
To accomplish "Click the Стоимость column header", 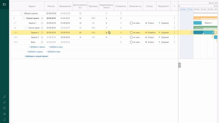I will click(121, 6).
